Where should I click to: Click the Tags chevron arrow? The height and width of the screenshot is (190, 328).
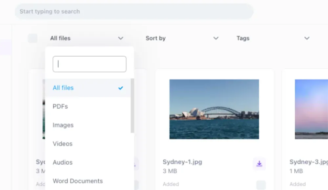pyautogui.click(x=307, y=38)
